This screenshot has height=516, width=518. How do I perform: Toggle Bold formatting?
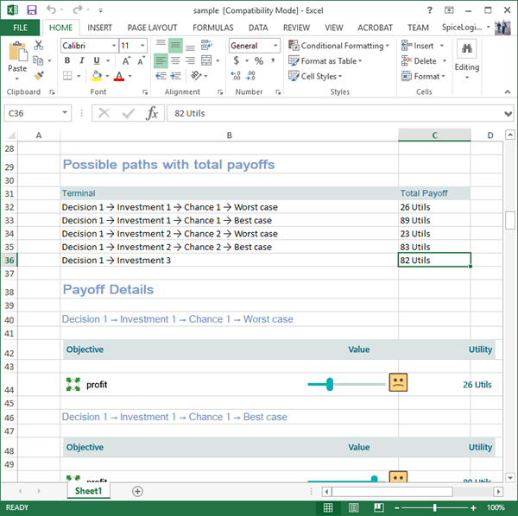(x=68, y=61)
